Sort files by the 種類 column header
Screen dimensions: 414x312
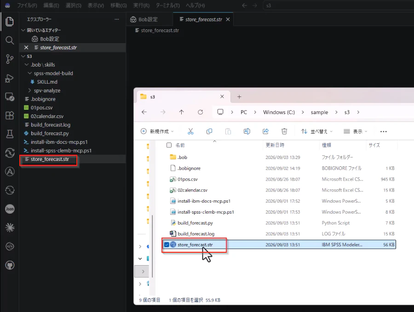(x=327, y=145)
